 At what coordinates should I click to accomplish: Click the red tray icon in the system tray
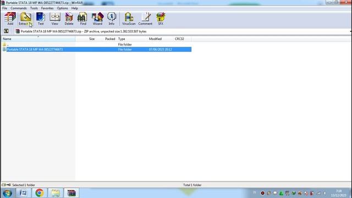click(x=262, y=193)
